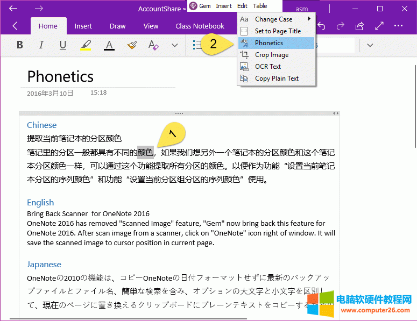Click the AccountShare notebook name
417x321 pixels.
159,9
